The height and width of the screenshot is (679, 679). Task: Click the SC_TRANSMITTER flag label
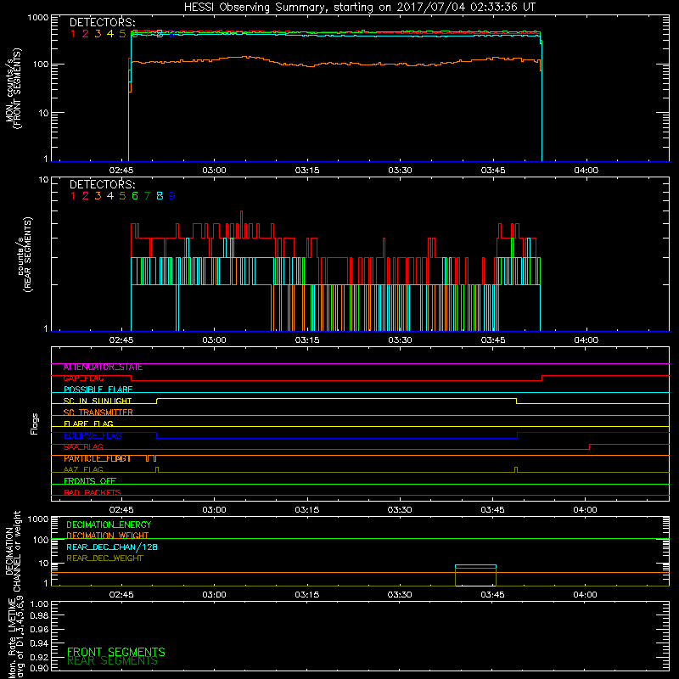point(98,412)
